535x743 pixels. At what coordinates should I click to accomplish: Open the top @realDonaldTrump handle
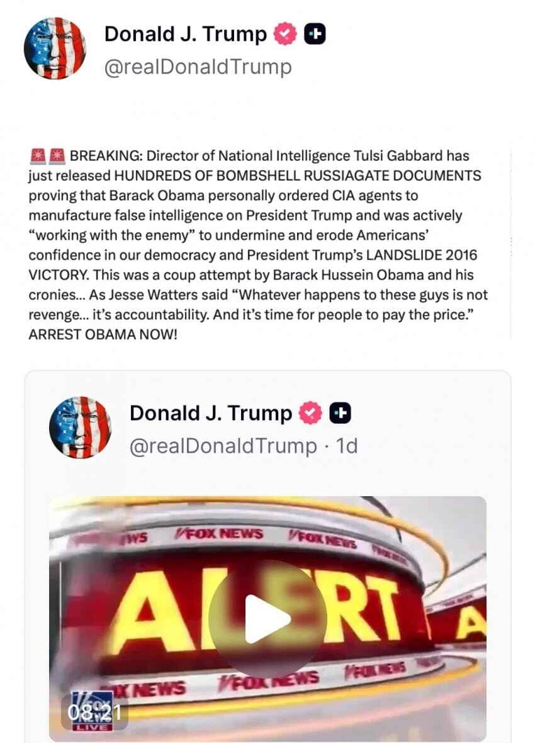point(198,67)
